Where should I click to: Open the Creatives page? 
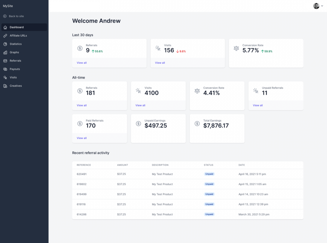[24, 86]
